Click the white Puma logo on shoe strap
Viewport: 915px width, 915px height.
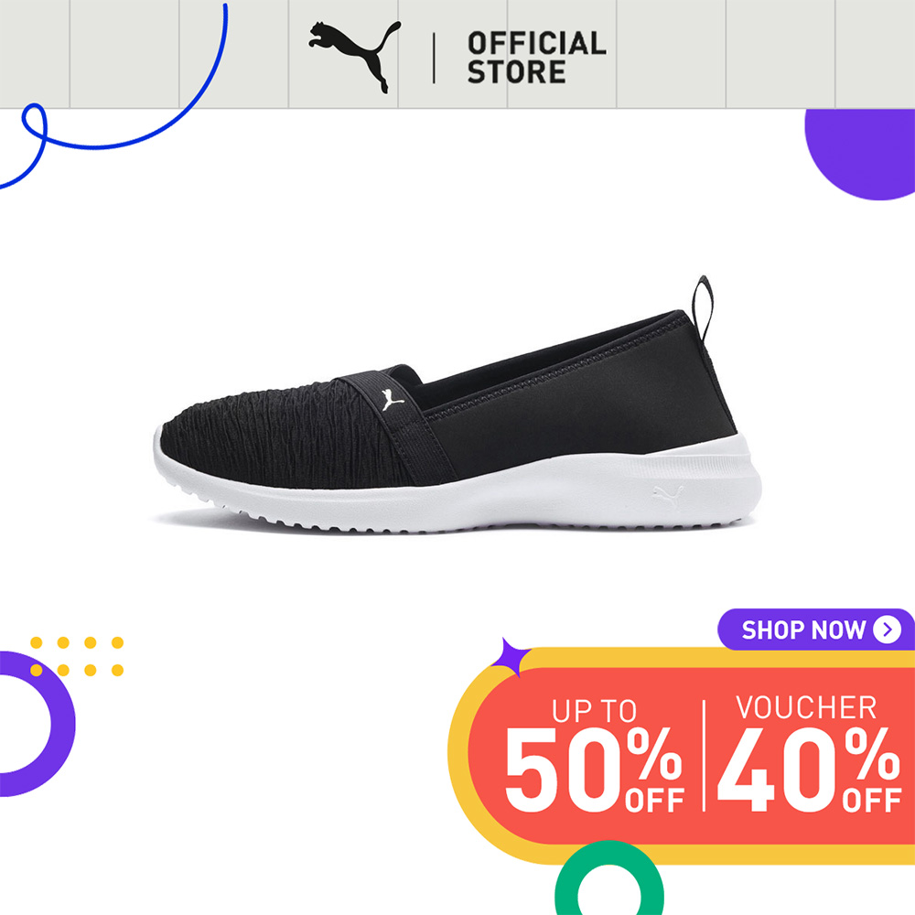point(393,401)
